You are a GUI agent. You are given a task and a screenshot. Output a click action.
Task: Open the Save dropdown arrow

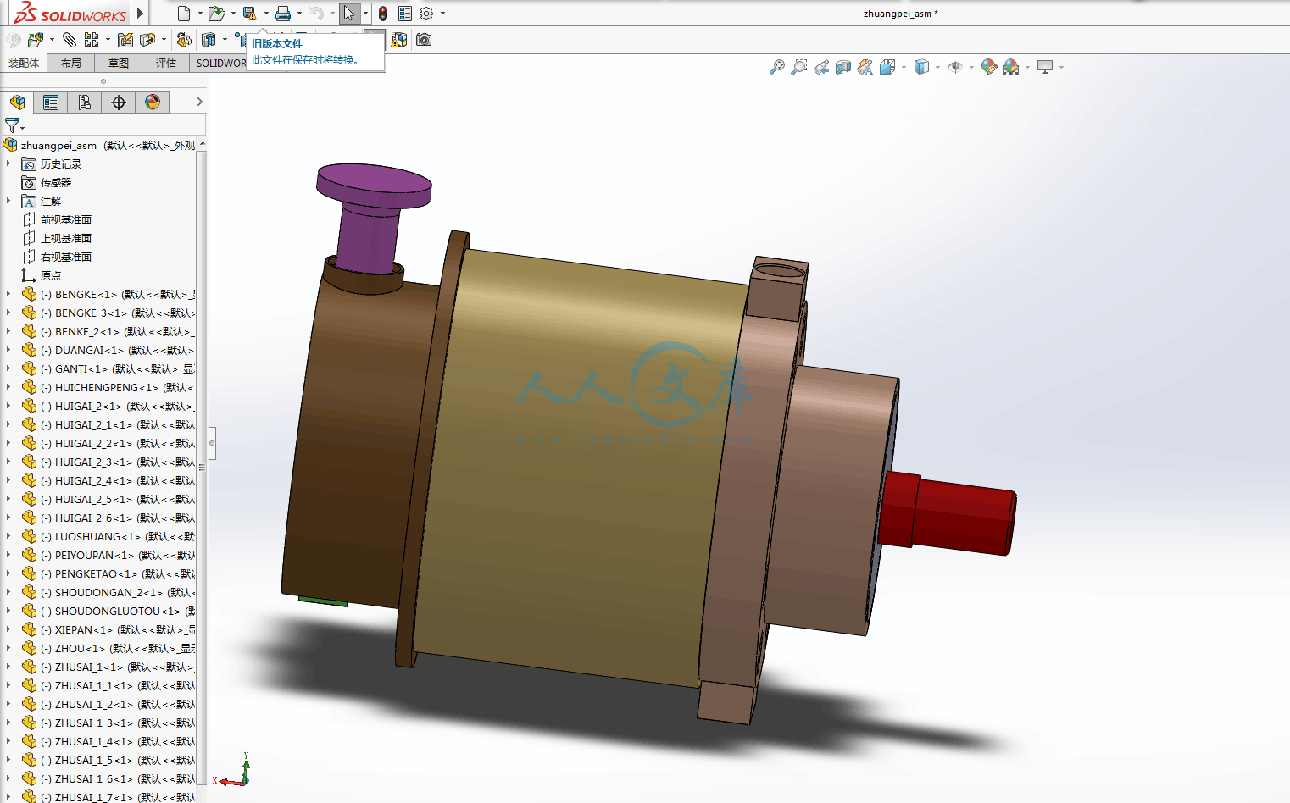(266, 14)
